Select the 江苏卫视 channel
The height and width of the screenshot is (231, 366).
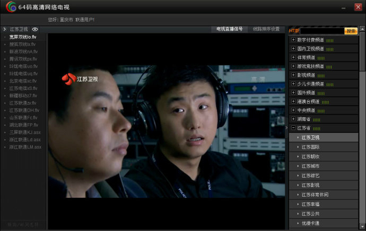coord(324,137)
